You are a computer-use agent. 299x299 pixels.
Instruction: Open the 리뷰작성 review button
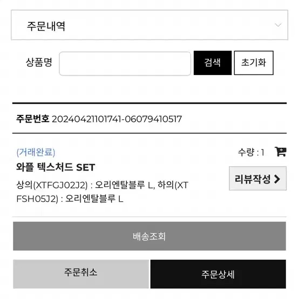click(257, 178)
